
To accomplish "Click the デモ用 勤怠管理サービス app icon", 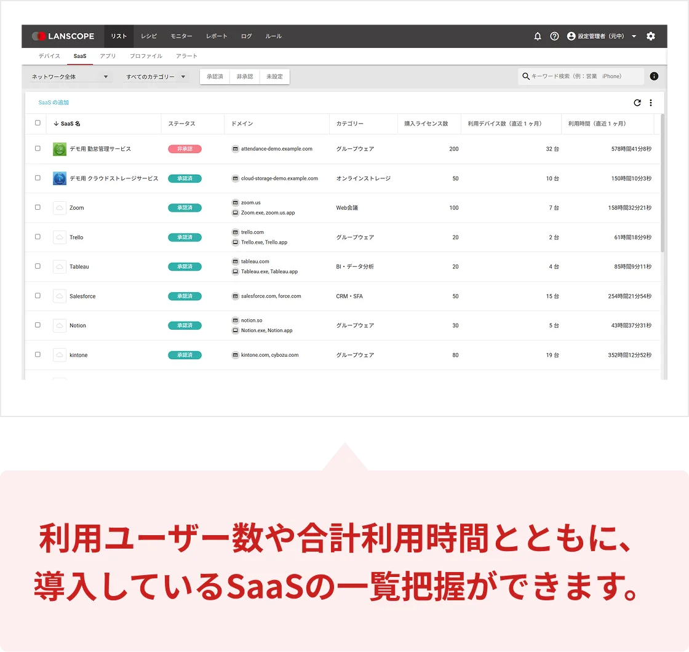I will coord(60,149).
